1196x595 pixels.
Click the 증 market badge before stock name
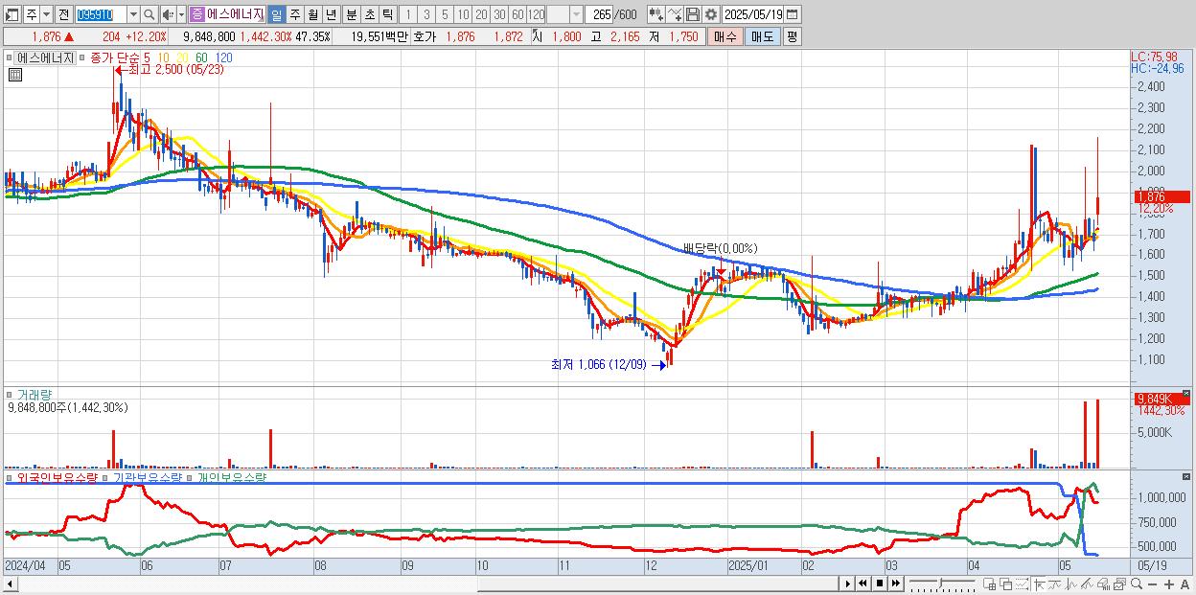(x=196, y=15)
